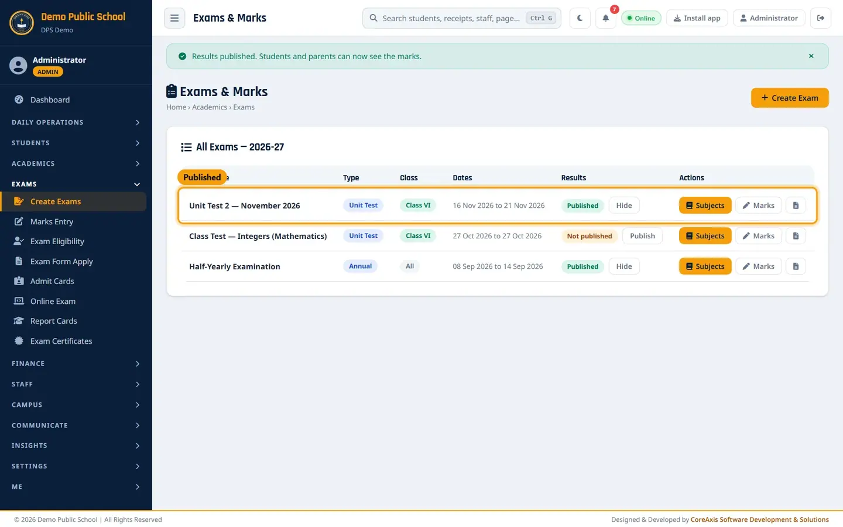Expand the Finance section

(76, 364)
